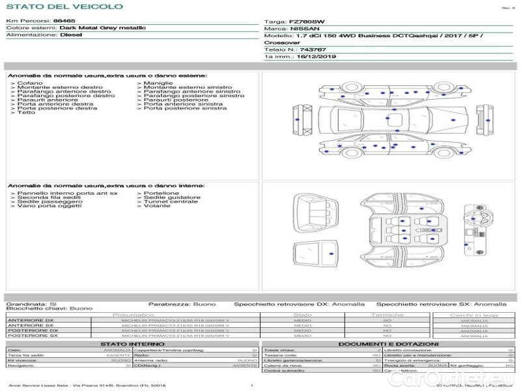This screenshot has height=391, width=521.
Task: Select Parabrezza: Buono text
Action: pos(182,304)
